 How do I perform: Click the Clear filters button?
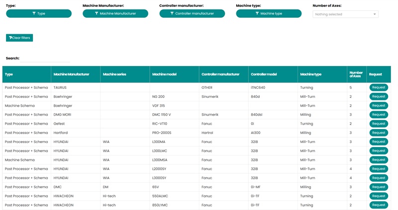pyautogui.click(x=19, y=38)
